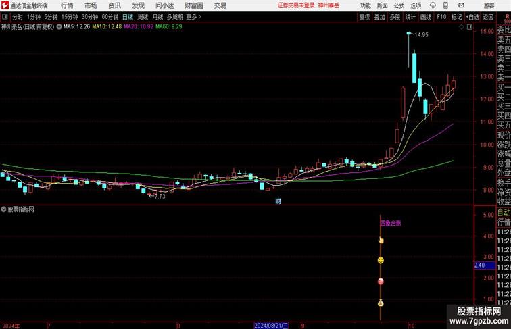511x329 pixels.
Task: Open the 资讯 menu
Action: pos(115,5)
